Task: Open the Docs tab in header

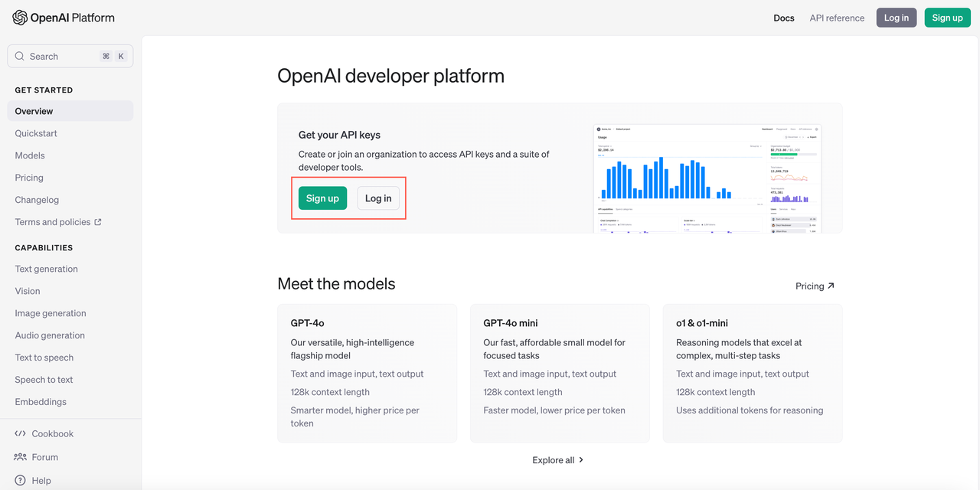Action: [x=784, y=18]
